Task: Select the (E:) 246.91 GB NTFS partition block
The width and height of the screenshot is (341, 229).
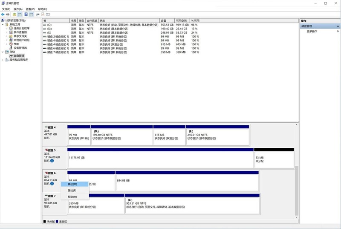Action: [217, 135]
